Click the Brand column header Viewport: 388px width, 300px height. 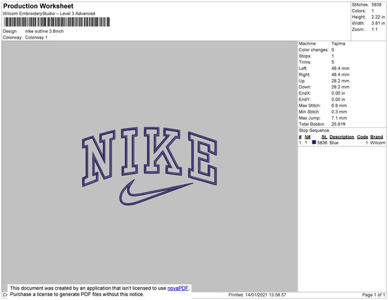coord(376,137)
